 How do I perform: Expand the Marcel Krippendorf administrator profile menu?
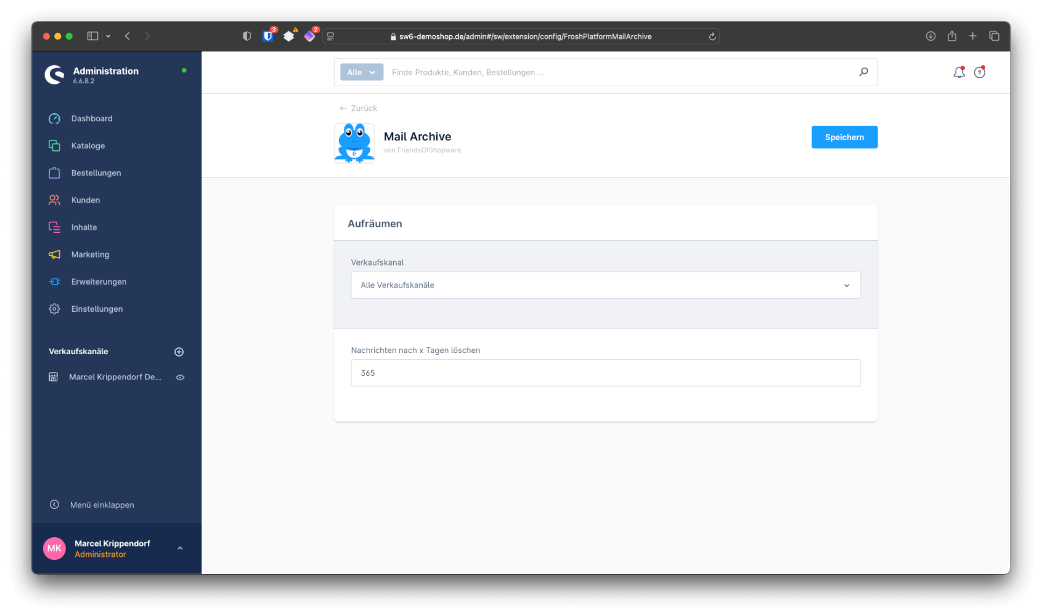coord(180,548)
